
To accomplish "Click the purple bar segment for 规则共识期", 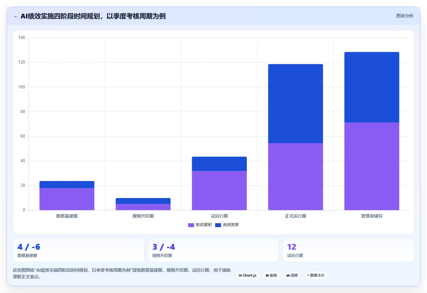I will point(143,207).
